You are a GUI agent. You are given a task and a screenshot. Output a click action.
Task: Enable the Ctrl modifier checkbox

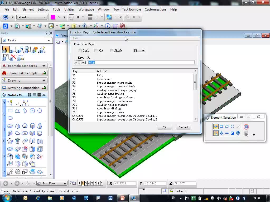click(80, 50)
